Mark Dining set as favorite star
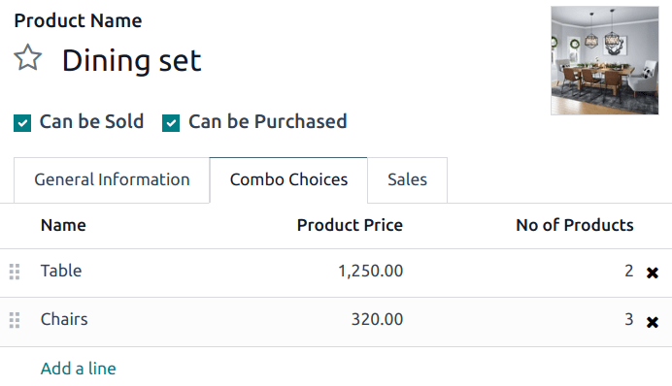 tap(28, 58)
